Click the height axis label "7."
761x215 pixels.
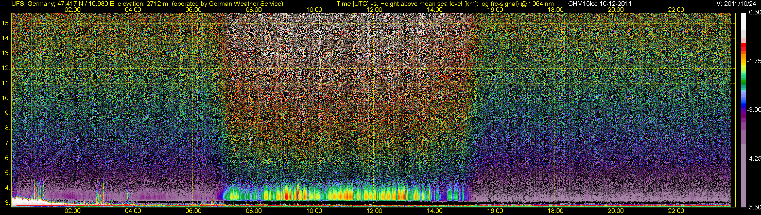[x=7, y=143]
